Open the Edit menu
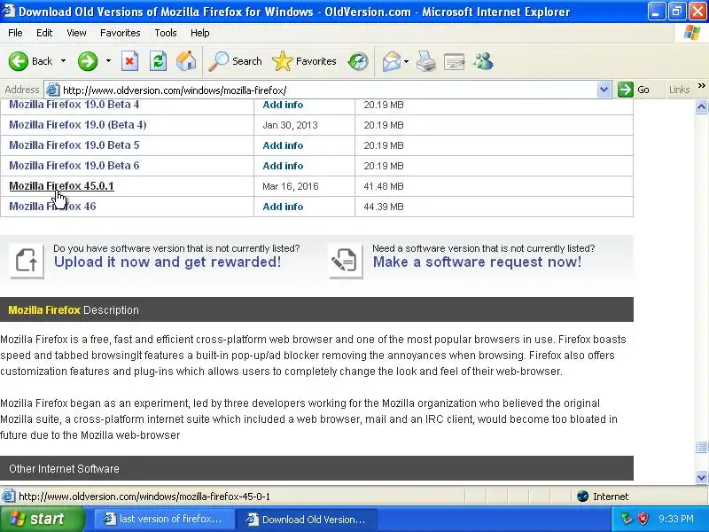Image resolution: width=709 pixels, height=532 pixels. pyautogui.click(x=44, y=33)
